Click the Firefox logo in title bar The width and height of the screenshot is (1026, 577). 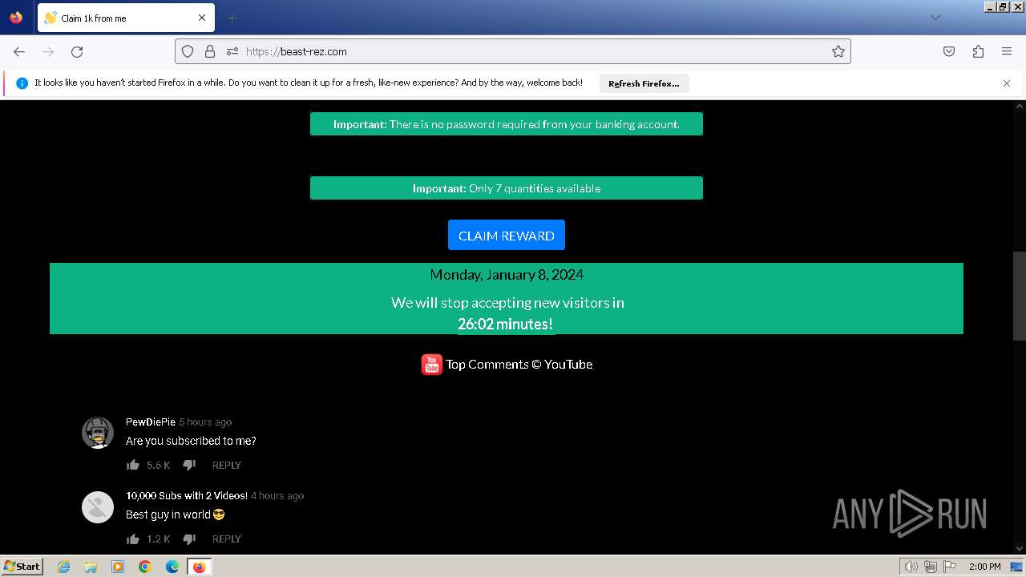pyautogui.click(x=16, y=18)
